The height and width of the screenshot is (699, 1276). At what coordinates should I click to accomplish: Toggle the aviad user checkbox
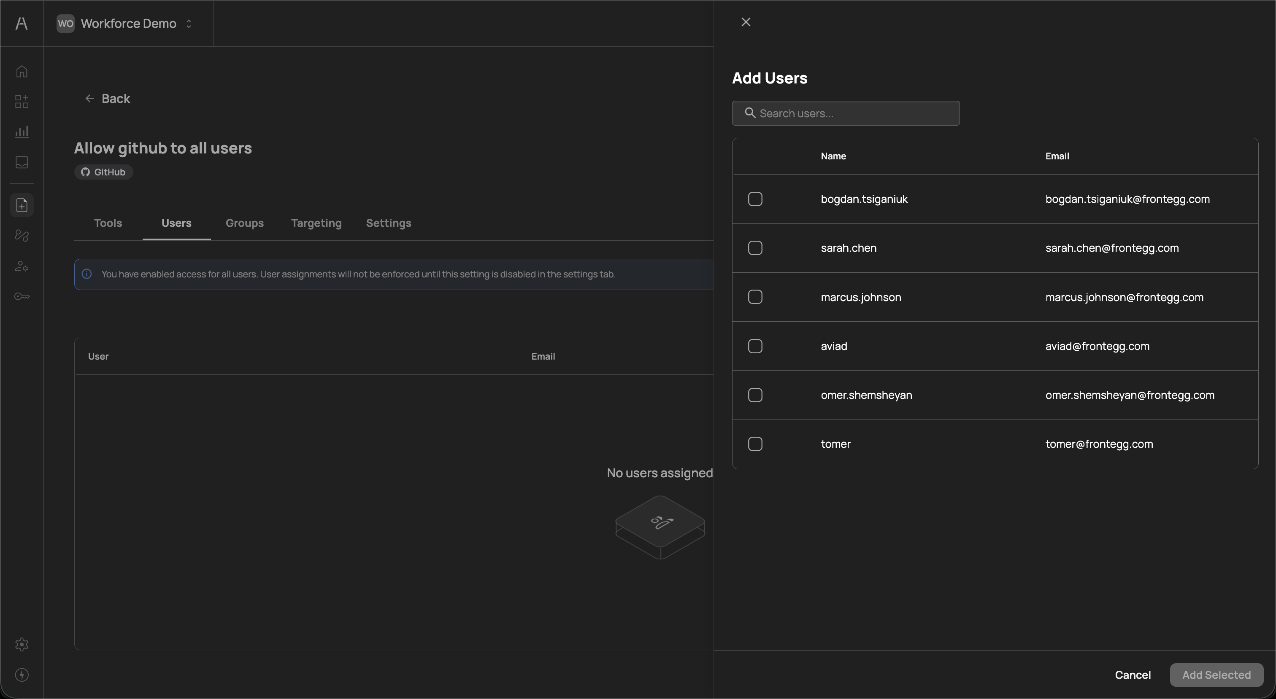point(755,346)
